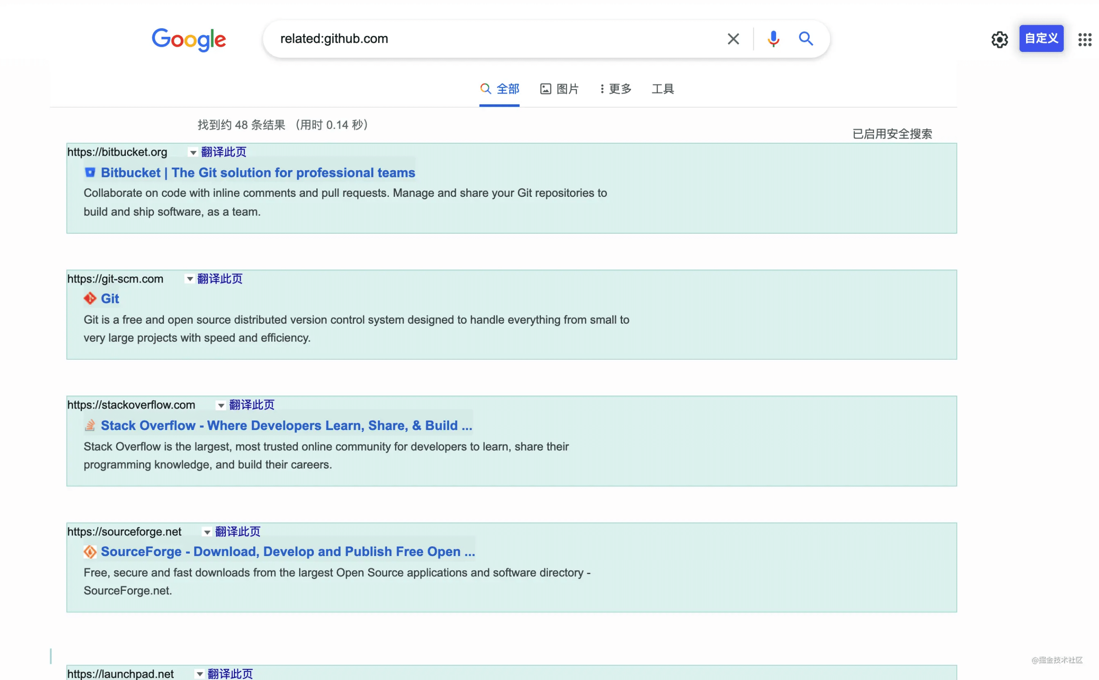Click the https://sourceforge.net URL text
Image resolution: width=1099 pixels, height=680 pixels.
[124, 532]
